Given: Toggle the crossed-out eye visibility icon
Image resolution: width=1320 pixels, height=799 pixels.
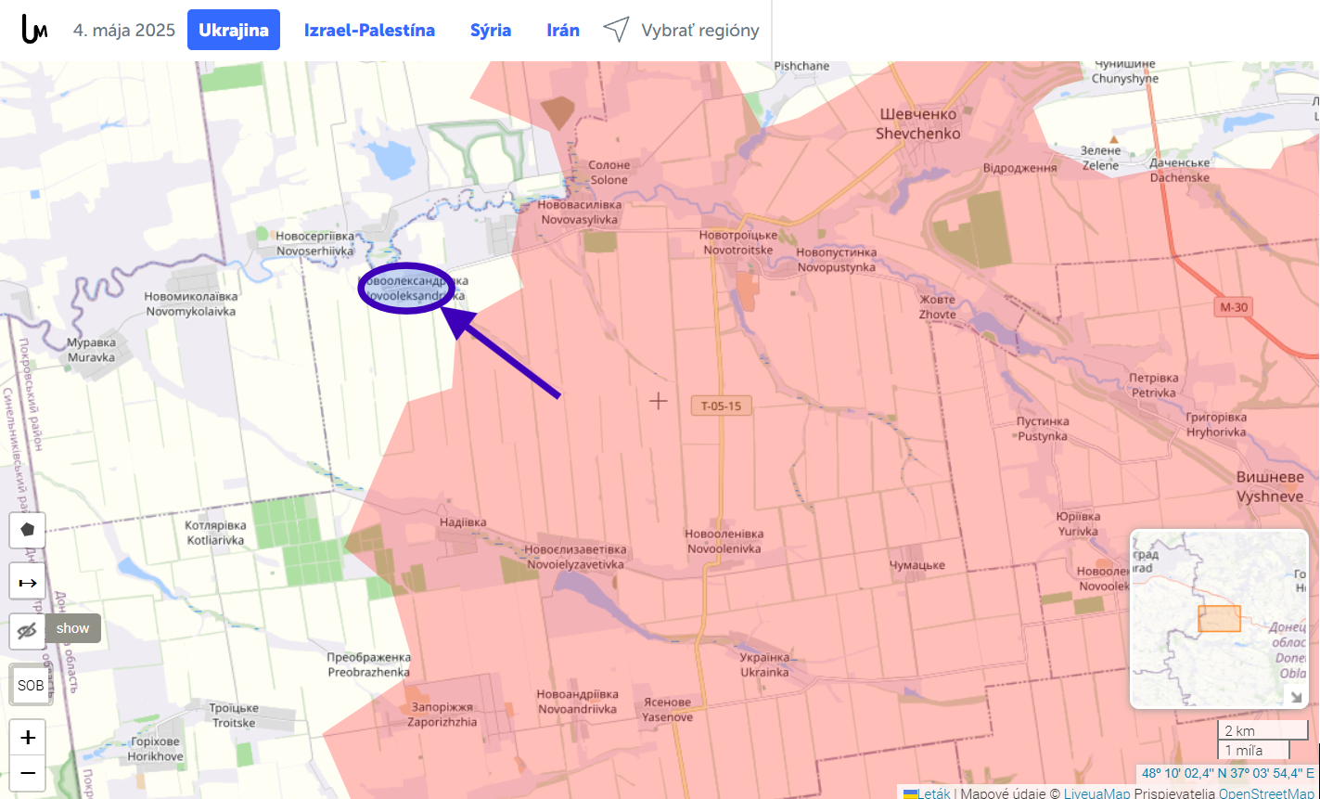Looking at the screenshot, I should click(x=28, y=631).
